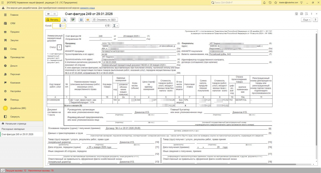Print icon at top right of form

tap(302, 14)
